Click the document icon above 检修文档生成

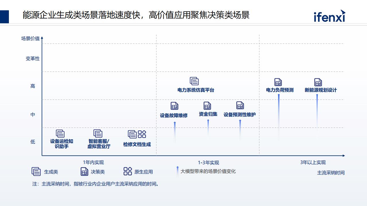[132, 134]
